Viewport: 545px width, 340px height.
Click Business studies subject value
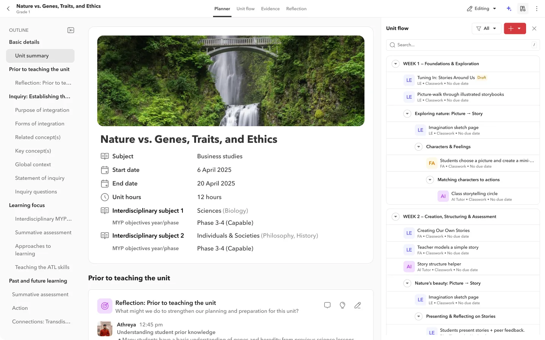click(x=220, y=156)
